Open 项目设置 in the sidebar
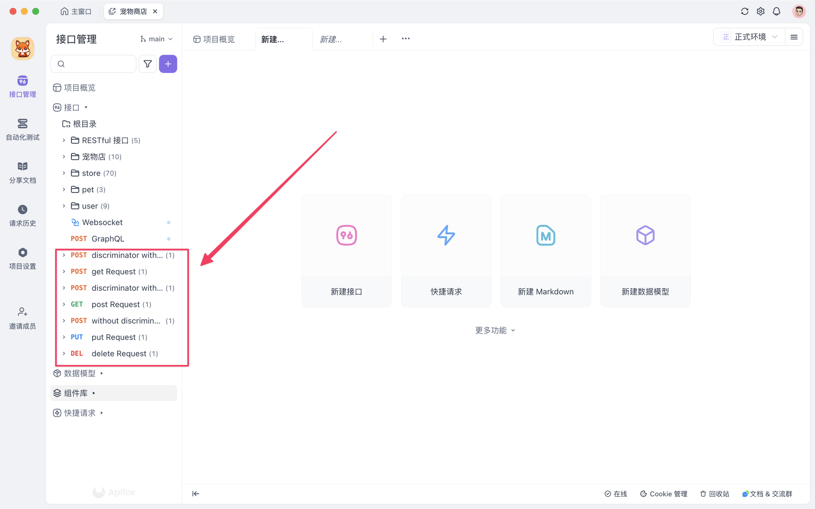 coord(22,258)
